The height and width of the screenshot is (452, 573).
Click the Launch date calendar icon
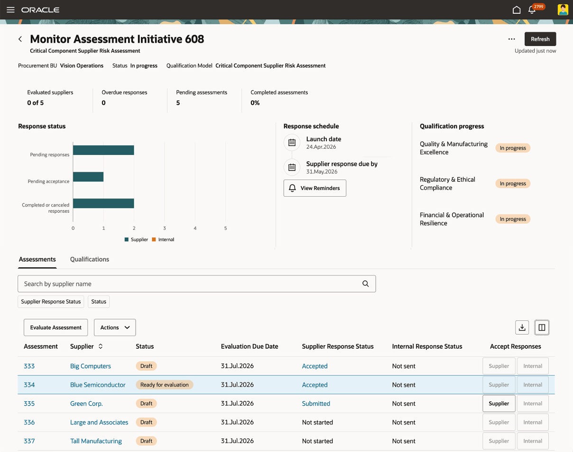292,142
